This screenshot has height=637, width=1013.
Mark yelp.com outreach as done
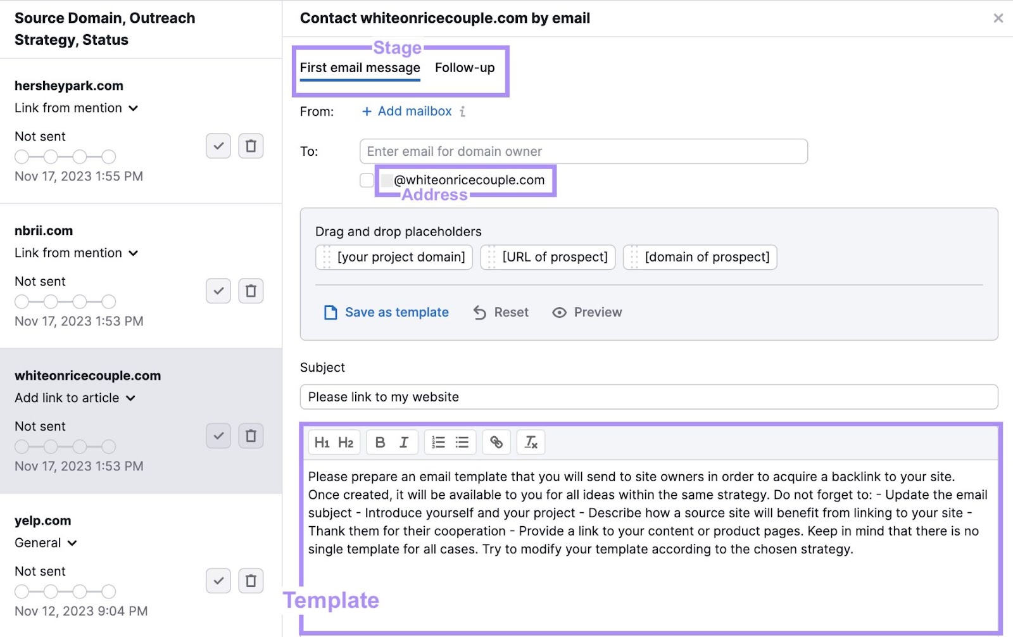pyautogui.click(x=218, y=580)
